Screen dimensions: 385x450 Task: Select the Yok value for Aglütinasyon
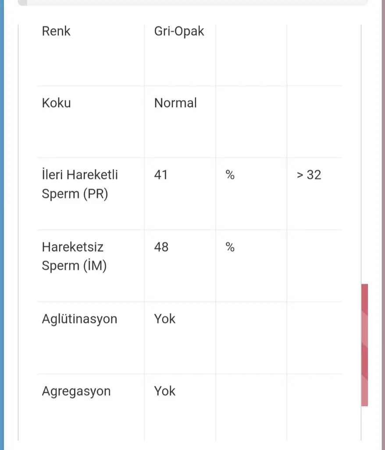(x=164, y=319)
